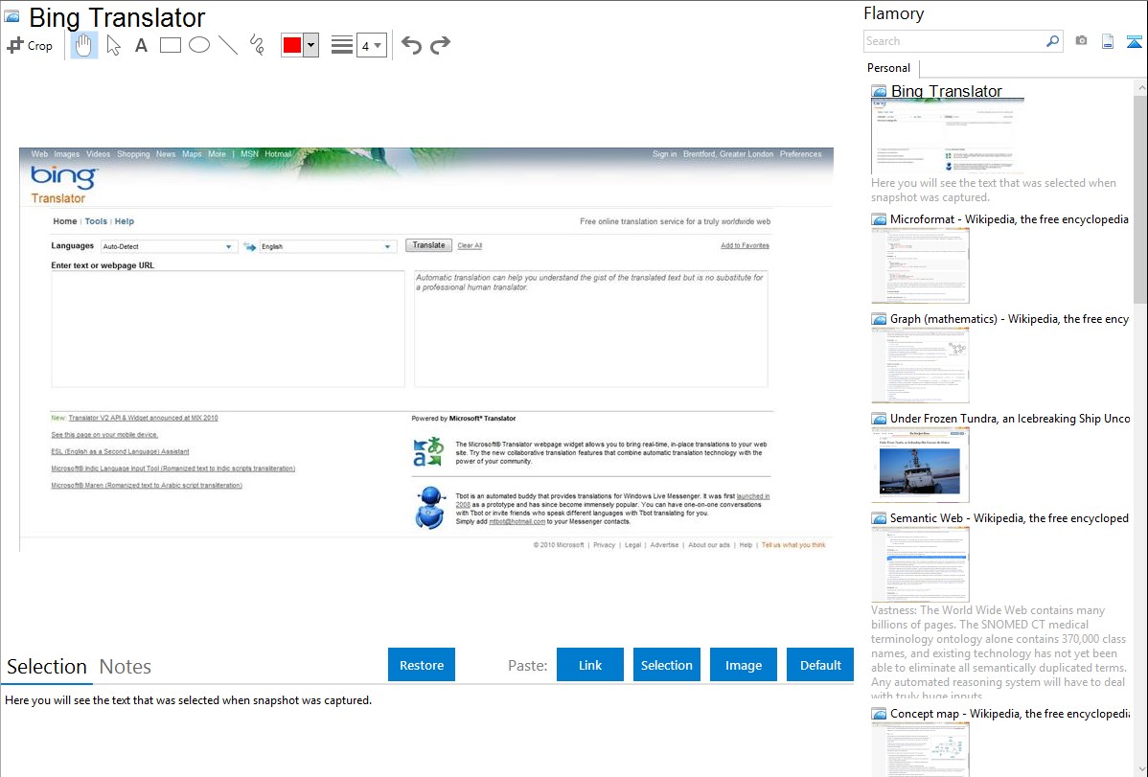This screenshot has width=1148, height=777.
Task: Open the Microformat Wikipedia snapshot thumbnail
Action: [x=920, y=265]
